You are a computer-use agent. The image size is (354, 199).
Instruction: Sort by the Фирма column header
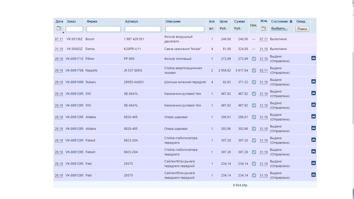coord(92,21)
